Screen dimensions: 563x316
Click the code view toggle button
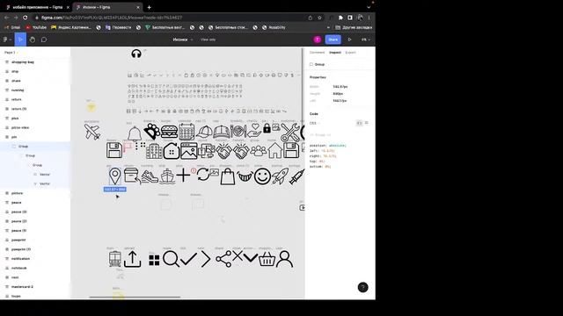pyautogui.click(x=359, y=123)
